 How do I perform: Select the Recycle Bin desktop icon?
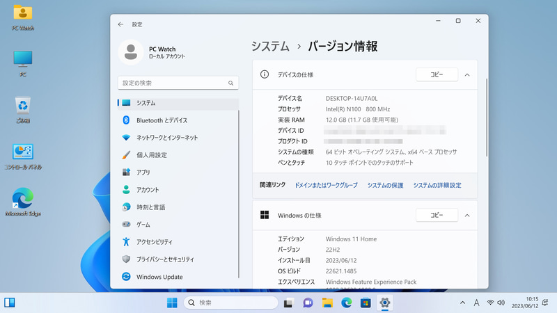[x=23, y=110]
